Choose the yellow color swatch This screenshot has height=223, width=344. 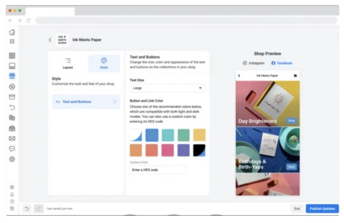click(199, 135)
